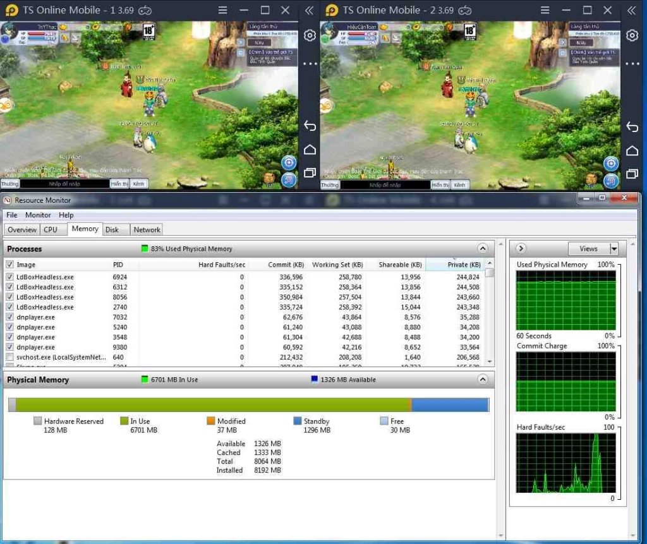Click the Views button

coord(589,248)
